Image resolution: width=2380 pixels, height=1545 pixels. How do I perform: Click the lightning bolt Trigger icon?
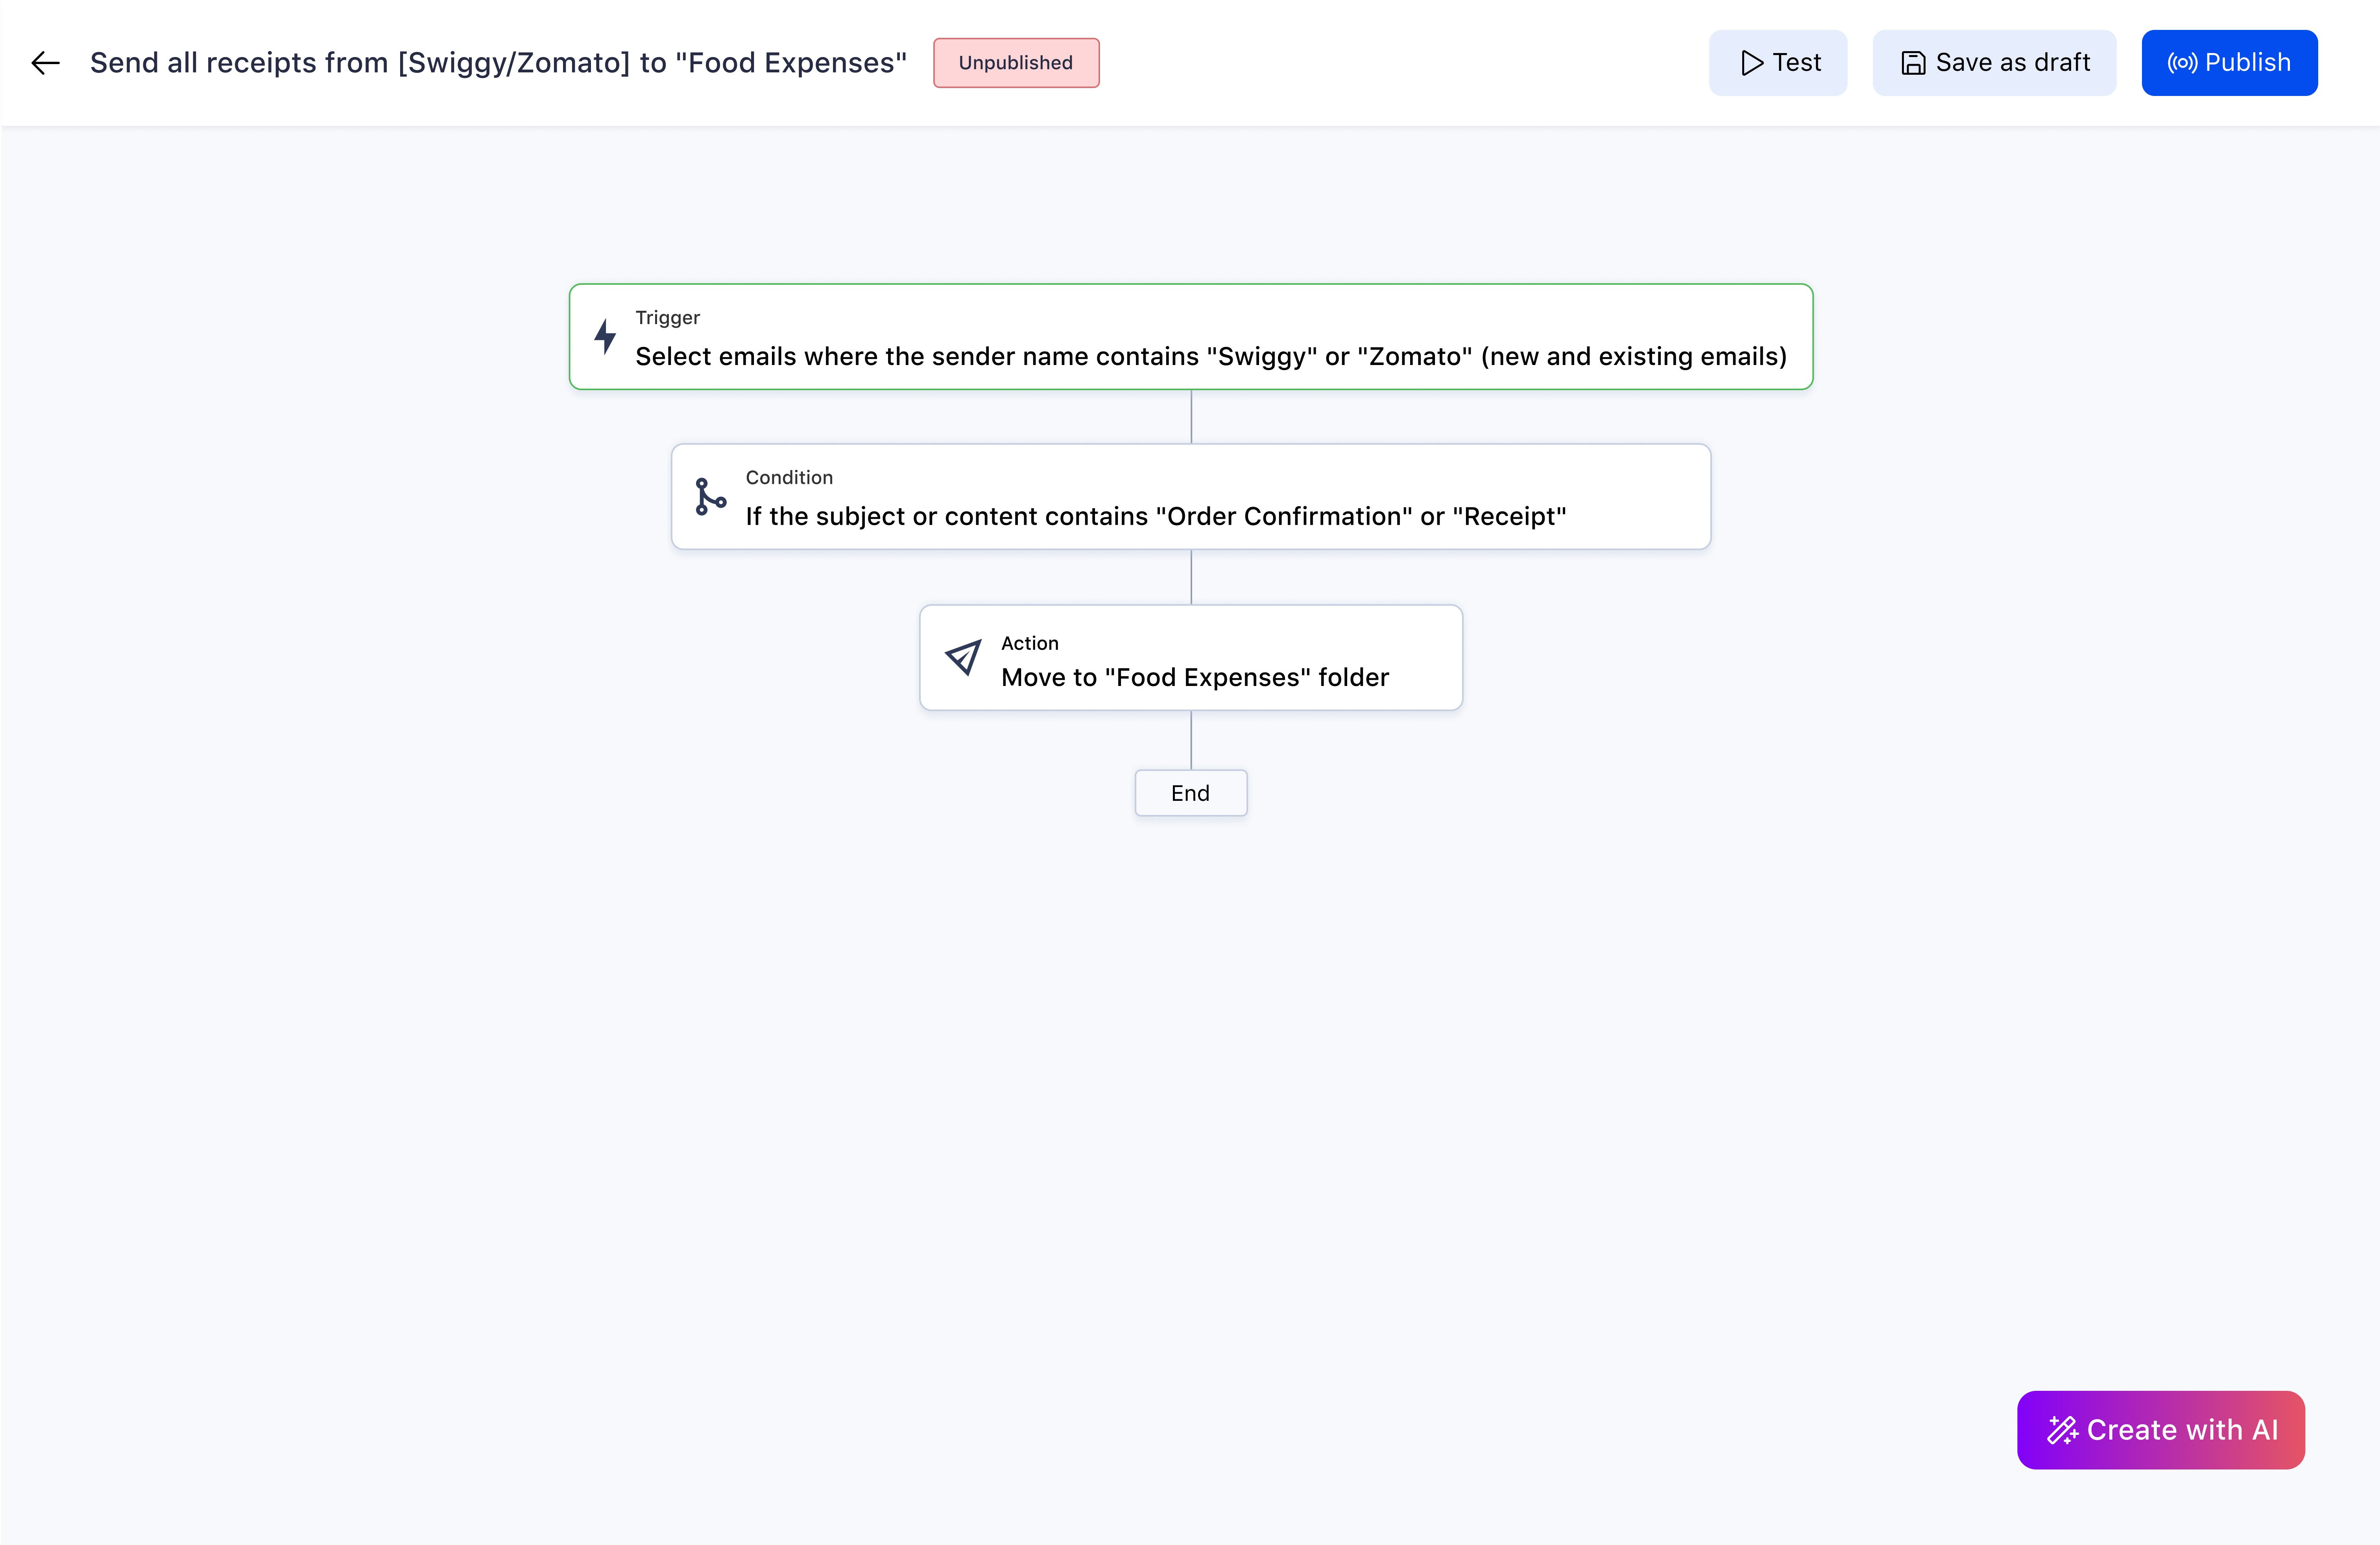605,336
